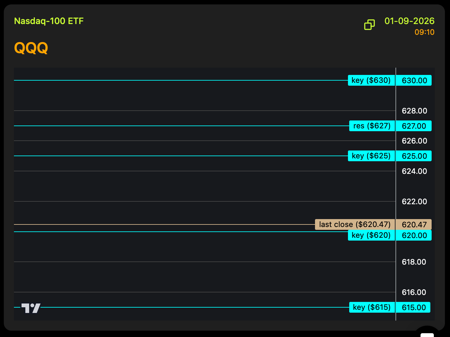This screenshot has width=450, height=337.
Task: Click the key ($615) level label
Action: click(x=372, y=307)
